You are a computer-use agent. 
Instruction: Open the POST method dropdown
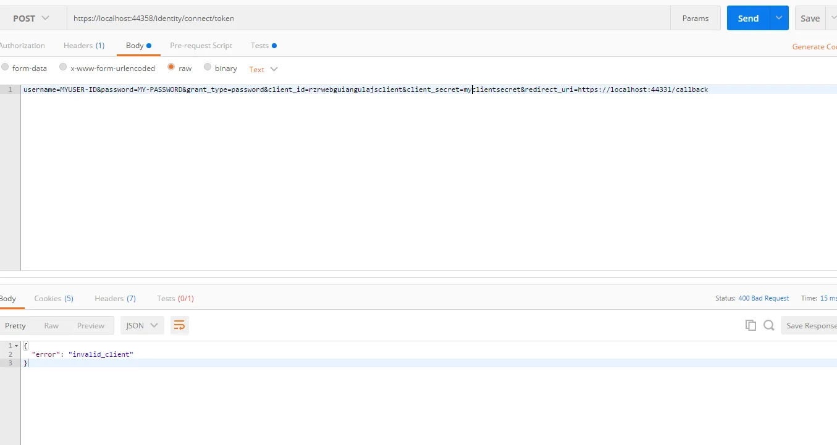31,19
